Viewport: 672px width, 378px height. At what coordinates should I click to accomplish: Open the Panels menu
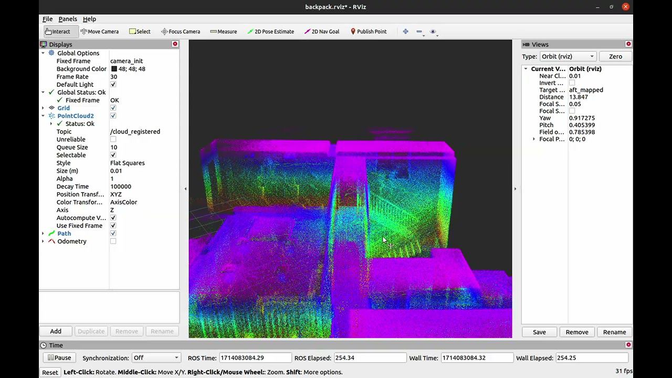click(x=68, y=19)
